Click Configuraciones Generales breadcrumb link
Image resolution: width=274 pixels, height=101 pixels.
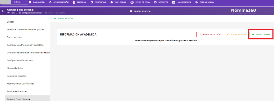(x=32, y=13)
